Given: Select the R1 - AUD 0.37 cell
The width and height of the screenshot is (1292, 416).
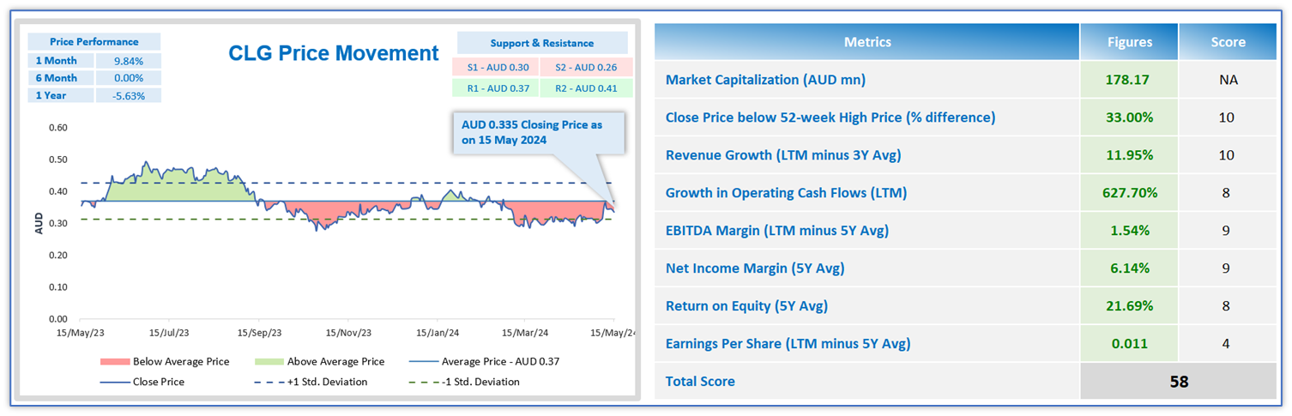Looking at the screenshot, I should pyautogui.click(x=495, y=87).
